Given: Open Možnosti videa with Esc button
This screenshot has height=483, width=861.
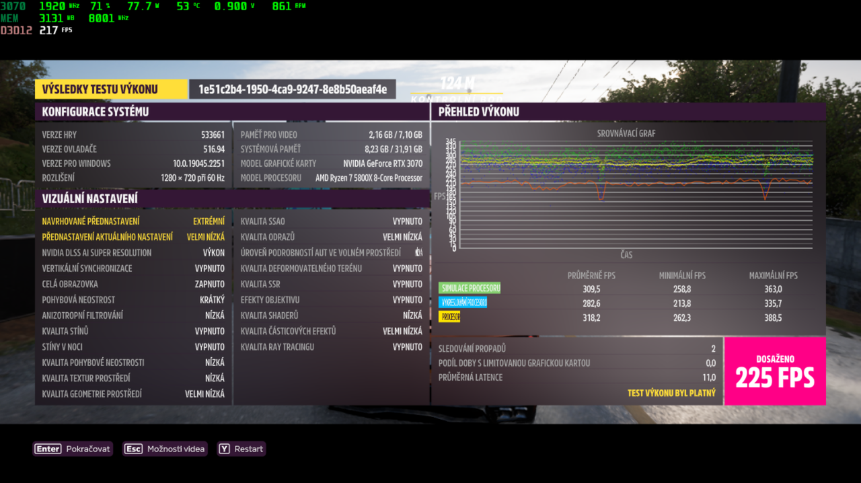Looking at the screenshot, I should 165,449.
